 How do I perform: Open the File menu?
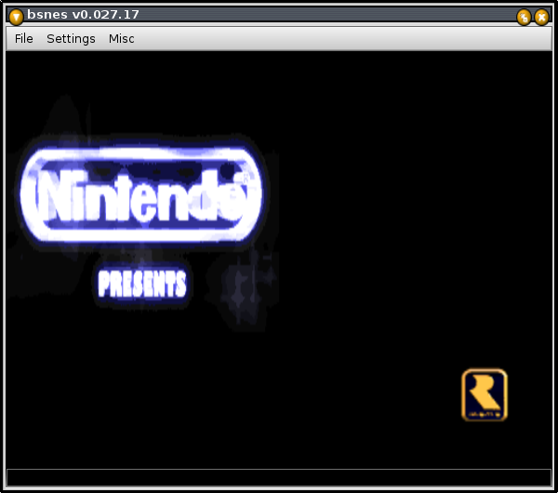click(23, 38)
